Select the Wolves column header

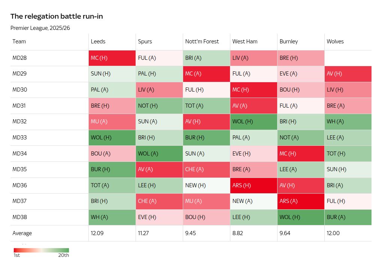[x=335, y=41]
